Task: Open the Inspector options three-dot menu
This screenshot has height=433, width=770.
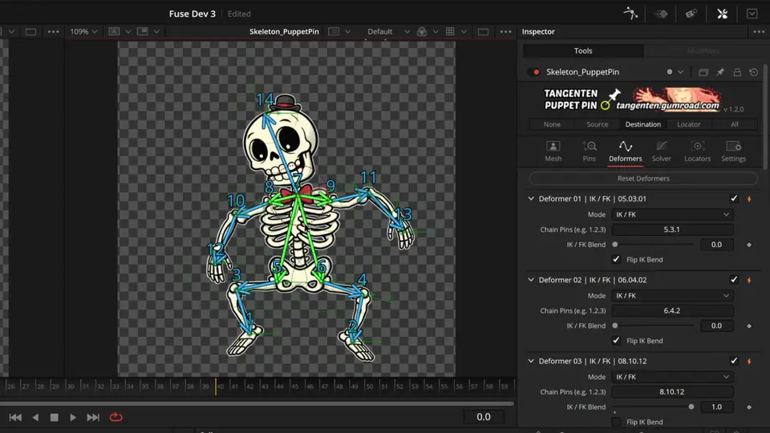Action: click(x=758, y=31)
